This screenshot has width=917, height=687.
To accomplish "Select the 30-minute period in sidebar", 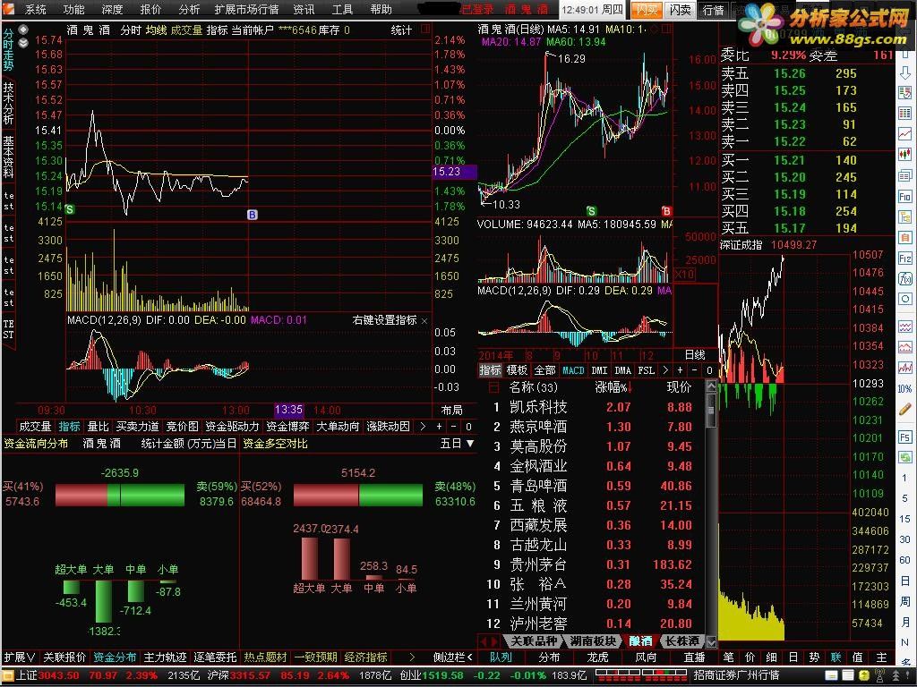I will point(904,539).
